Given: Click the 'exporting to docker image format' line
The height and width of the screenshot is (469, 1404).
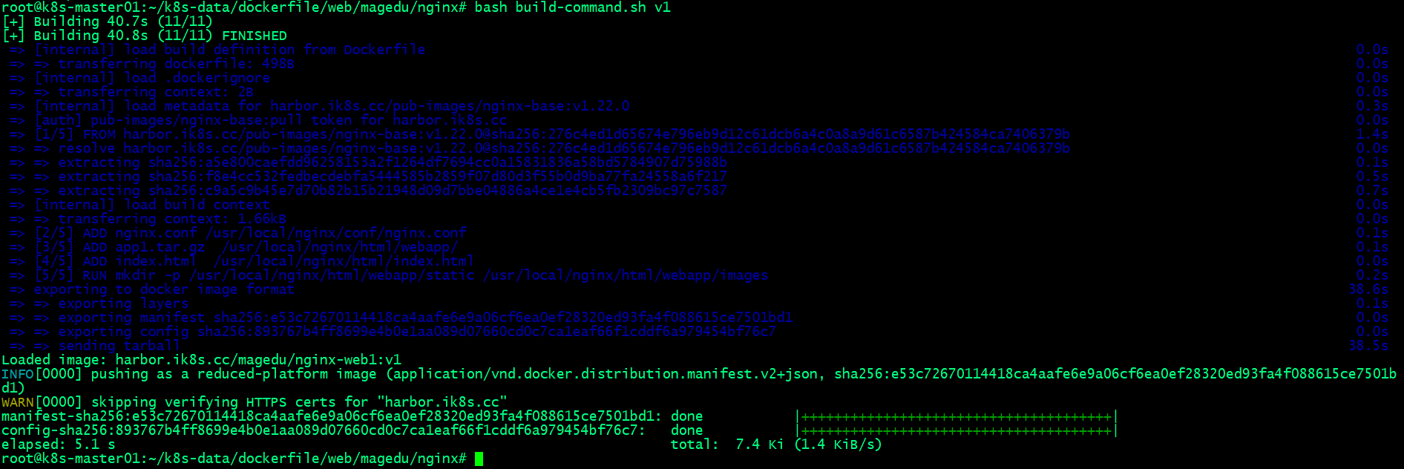Looking at the screenshot, I should pyautogui.click(x=164, y=289).
